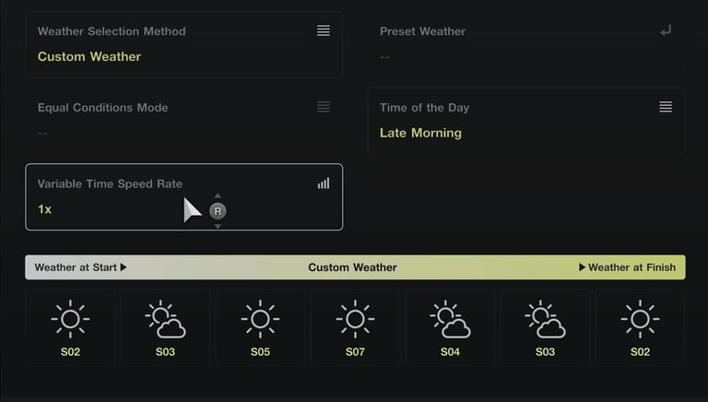This screenshot has height=402, width=708.
Task: Click the first S02 sunny weather slot
Action: (x=70, y=327)
